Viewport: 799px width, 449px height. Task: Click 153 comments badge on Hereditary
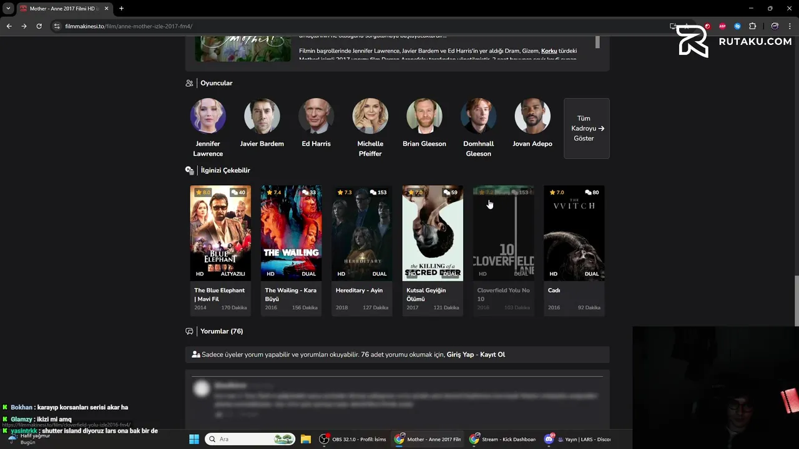tap(378, 192)
